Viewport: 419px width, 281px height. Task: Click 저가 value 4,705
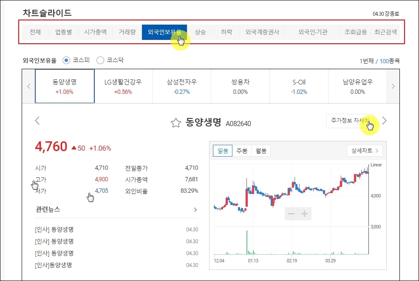click(x=102, y=191)
